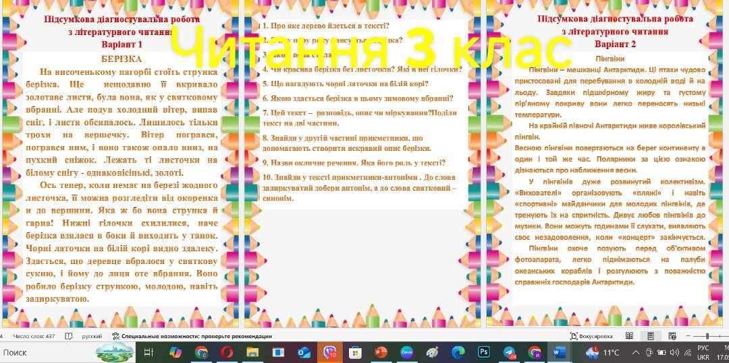This screenshot has width=729, height=363.
Task: Click the zoom out minus button
Action: [x=688, y=336]
